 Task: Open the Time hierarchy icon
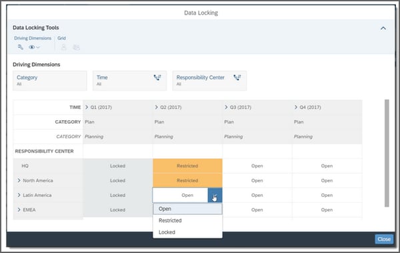157,77
